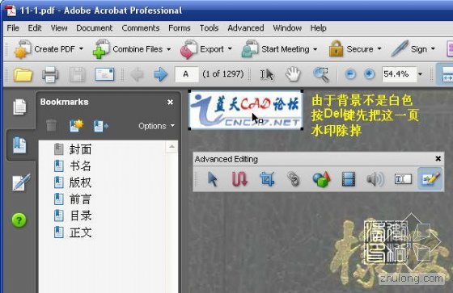
Task: Open the zoom percentage dropdown arrow
Action: pyautogui.click(x=420, y=74)
